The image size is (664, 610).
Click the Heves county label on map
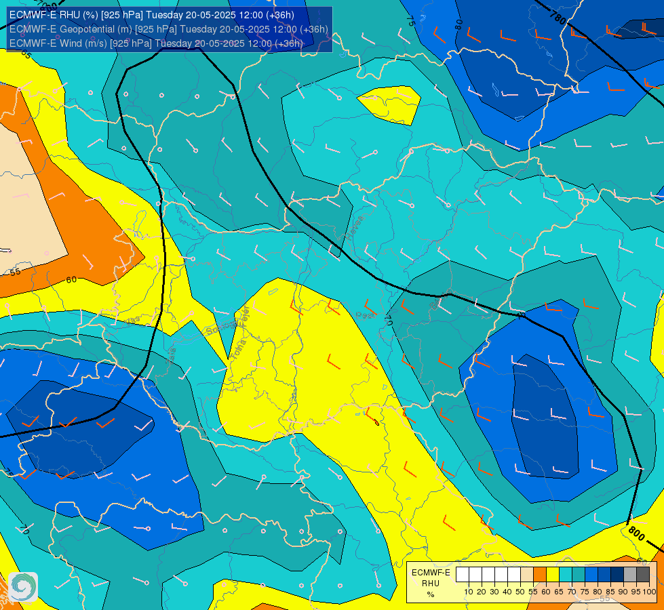pos(355,228)
